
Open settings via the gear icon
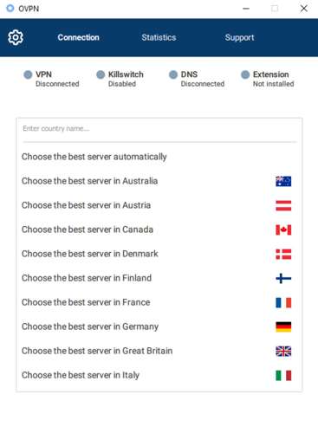click(x=16, y=37)
